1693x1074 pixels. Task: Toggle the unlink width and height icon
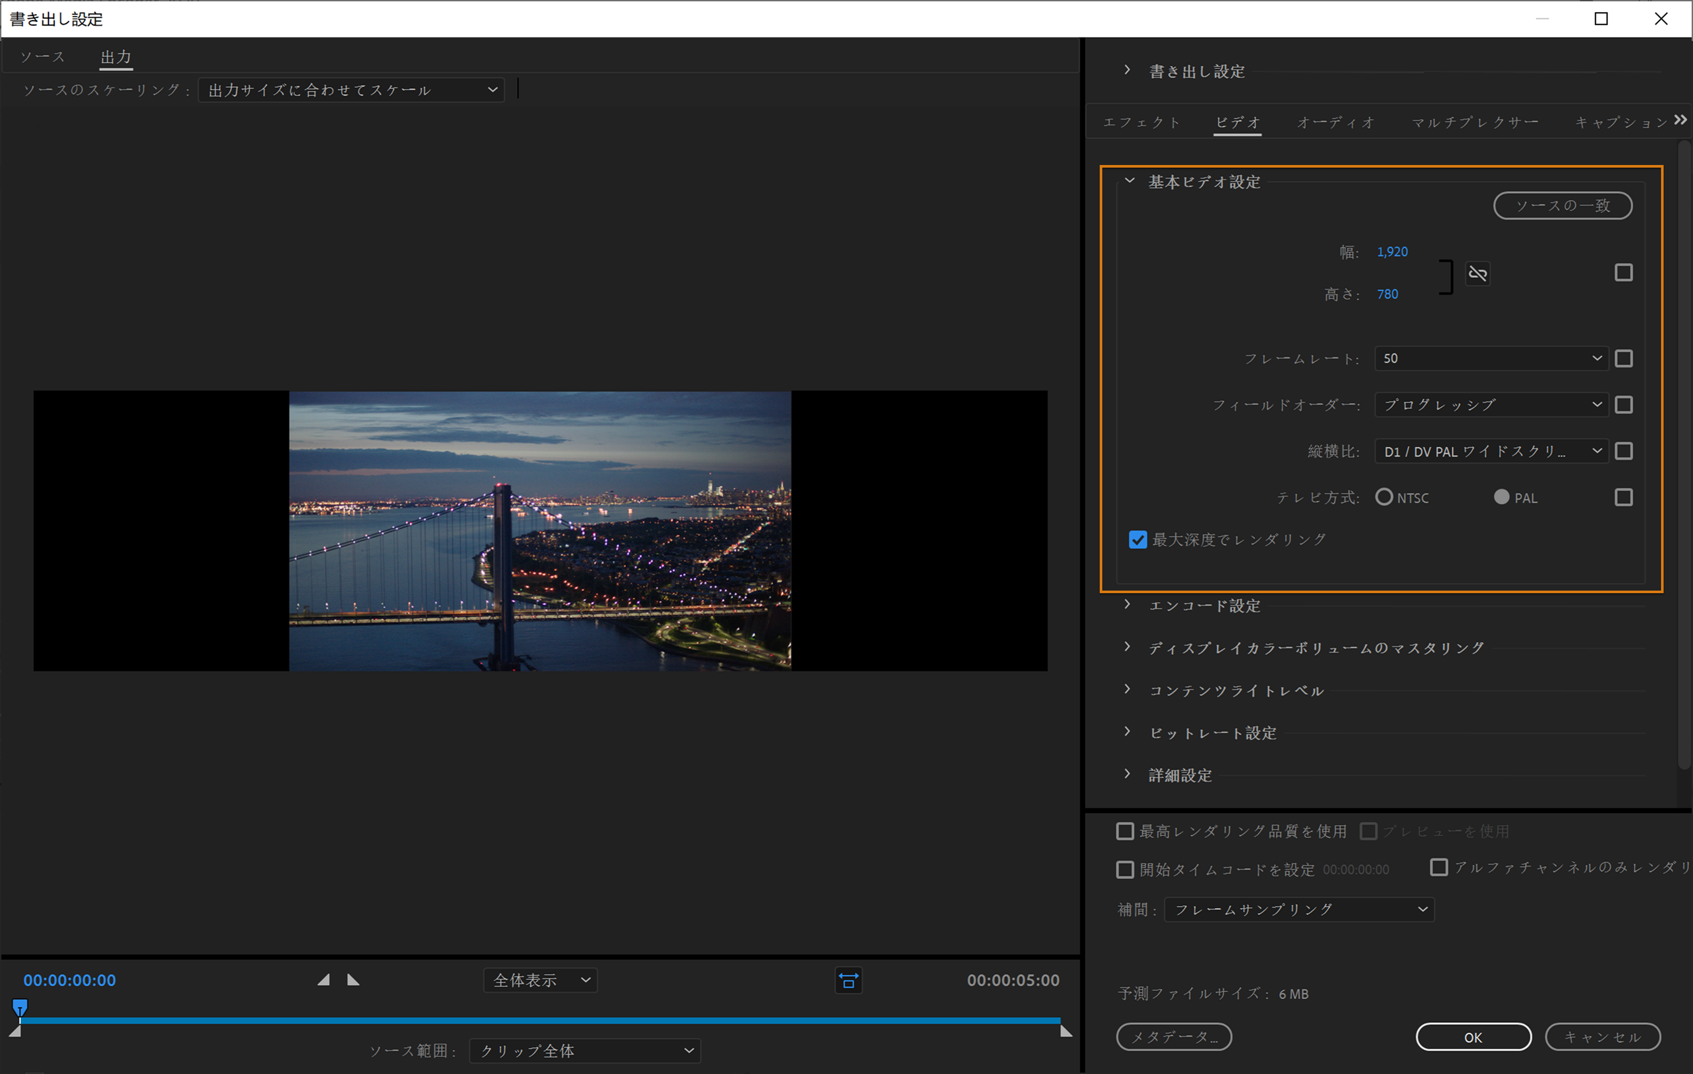pyautogui.click(x=1478, y=274)
